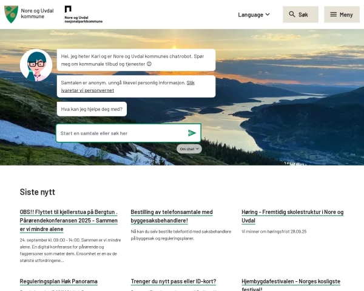Click the Nore og Uvdal kommune crest logo

click(12, 14)
